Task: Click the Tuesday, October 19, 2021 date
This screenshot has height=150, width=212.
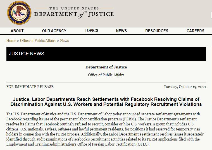Action: 185,87
